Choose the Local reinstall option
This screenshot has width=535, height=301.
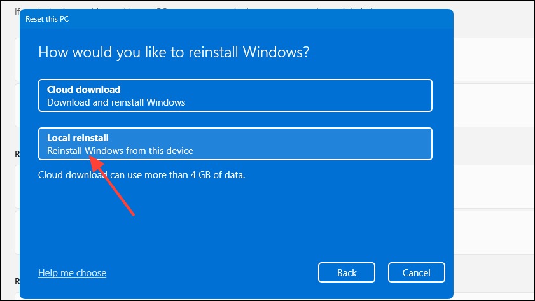(235, 144)
